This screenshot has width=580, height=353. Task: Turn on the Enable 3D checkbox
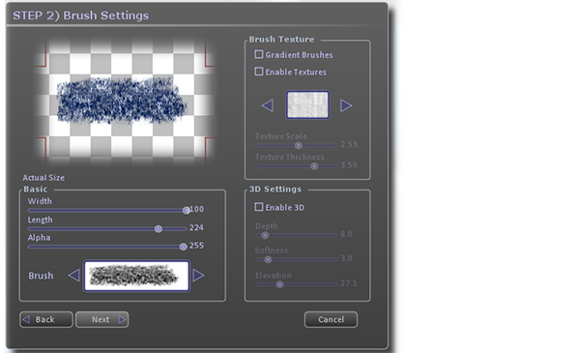[259, 207]
